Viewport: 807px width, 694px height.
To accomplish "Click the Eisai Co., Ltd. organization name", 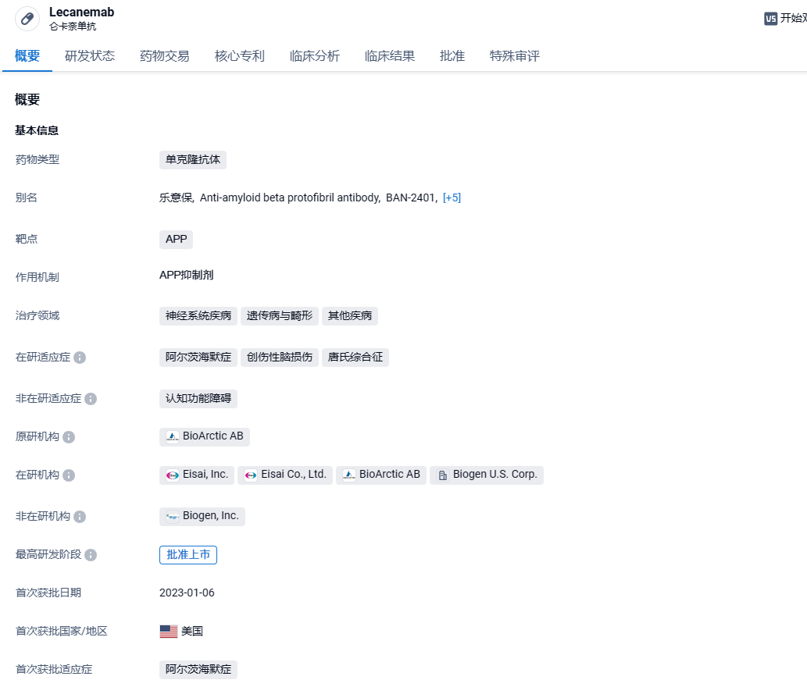I will click(x=294, y=475).
